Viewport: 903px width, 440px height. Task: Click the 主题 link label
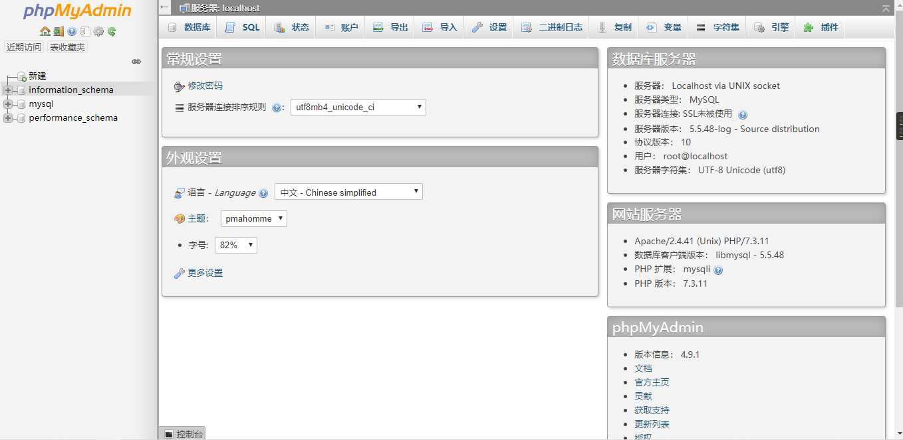pyautogui.click(x=196, y=218)
